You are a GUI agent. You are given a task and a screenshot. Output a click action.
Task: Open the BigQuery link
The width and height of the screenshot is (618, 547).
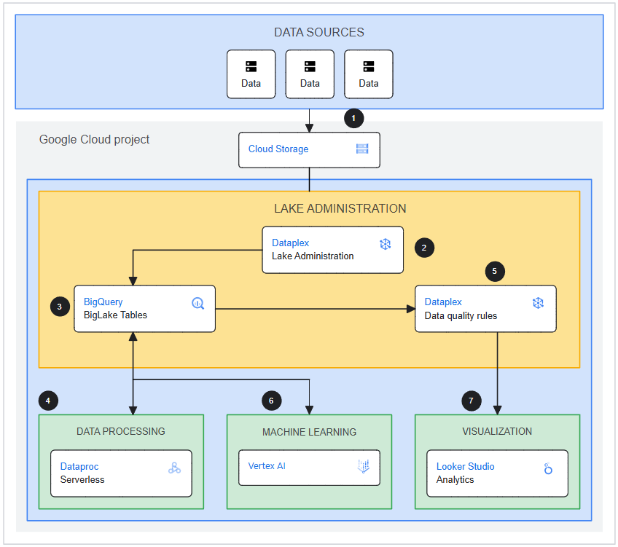(x=103, y=302)
